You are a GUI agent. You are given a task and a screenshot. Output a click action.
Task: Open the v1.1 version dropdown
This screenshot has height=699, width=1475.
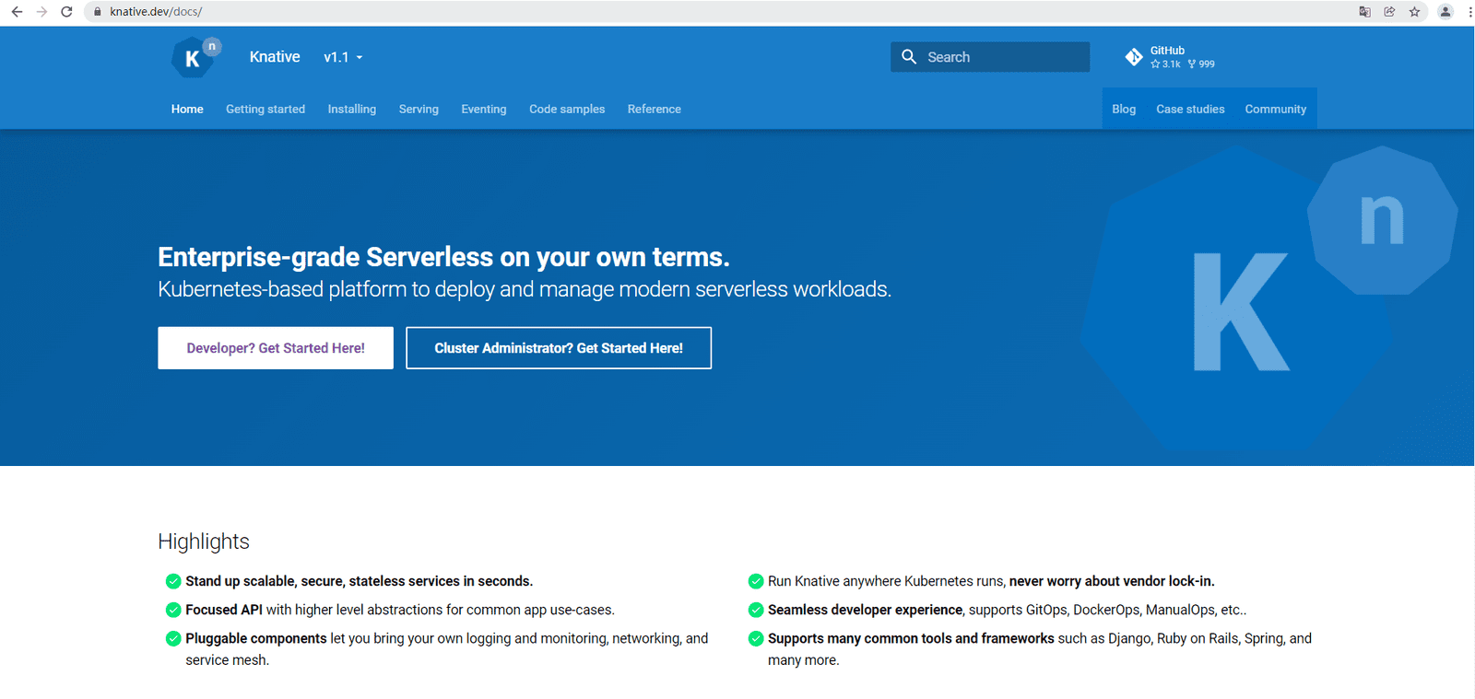click(x=343, y=57)
